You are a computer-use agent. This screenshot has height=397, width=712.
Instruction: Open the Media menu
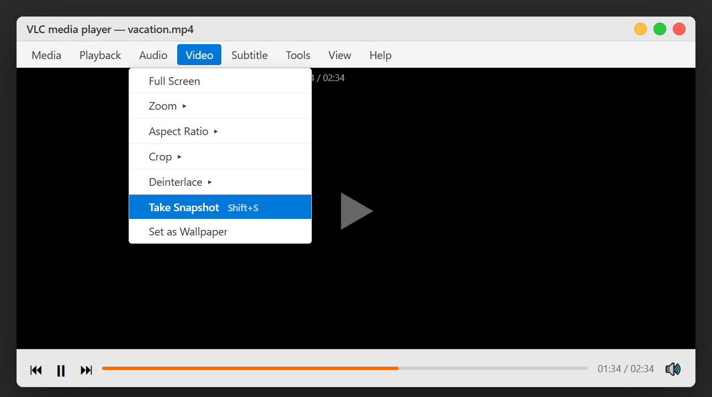(46, 55)
